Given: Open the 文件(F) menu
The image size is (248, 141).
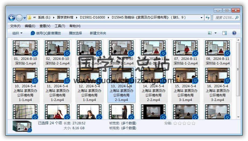Looking at the screenshot, I should pyautogui.click(x=15, y=26).
